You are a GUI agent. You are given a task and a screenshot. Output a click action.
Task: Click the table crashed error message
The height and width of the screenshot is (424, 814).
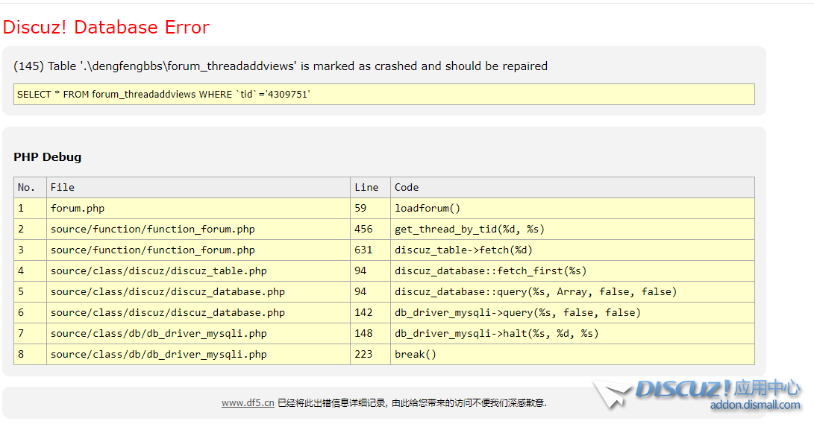pos(281,66)
